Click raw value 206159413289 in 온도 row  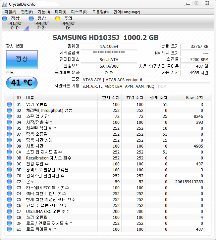tap(189, 182)
